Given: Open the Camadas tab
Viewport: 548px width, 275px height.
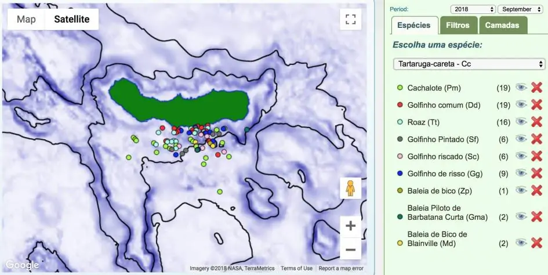Looking at the screenshot, I should (x=502, y=26).
